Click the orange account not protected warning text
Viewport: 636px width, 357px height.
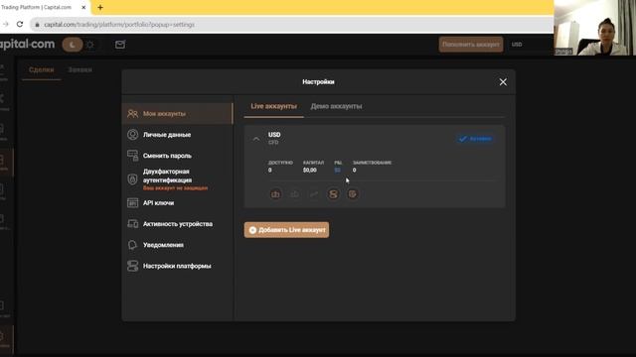tap(175, 188)
